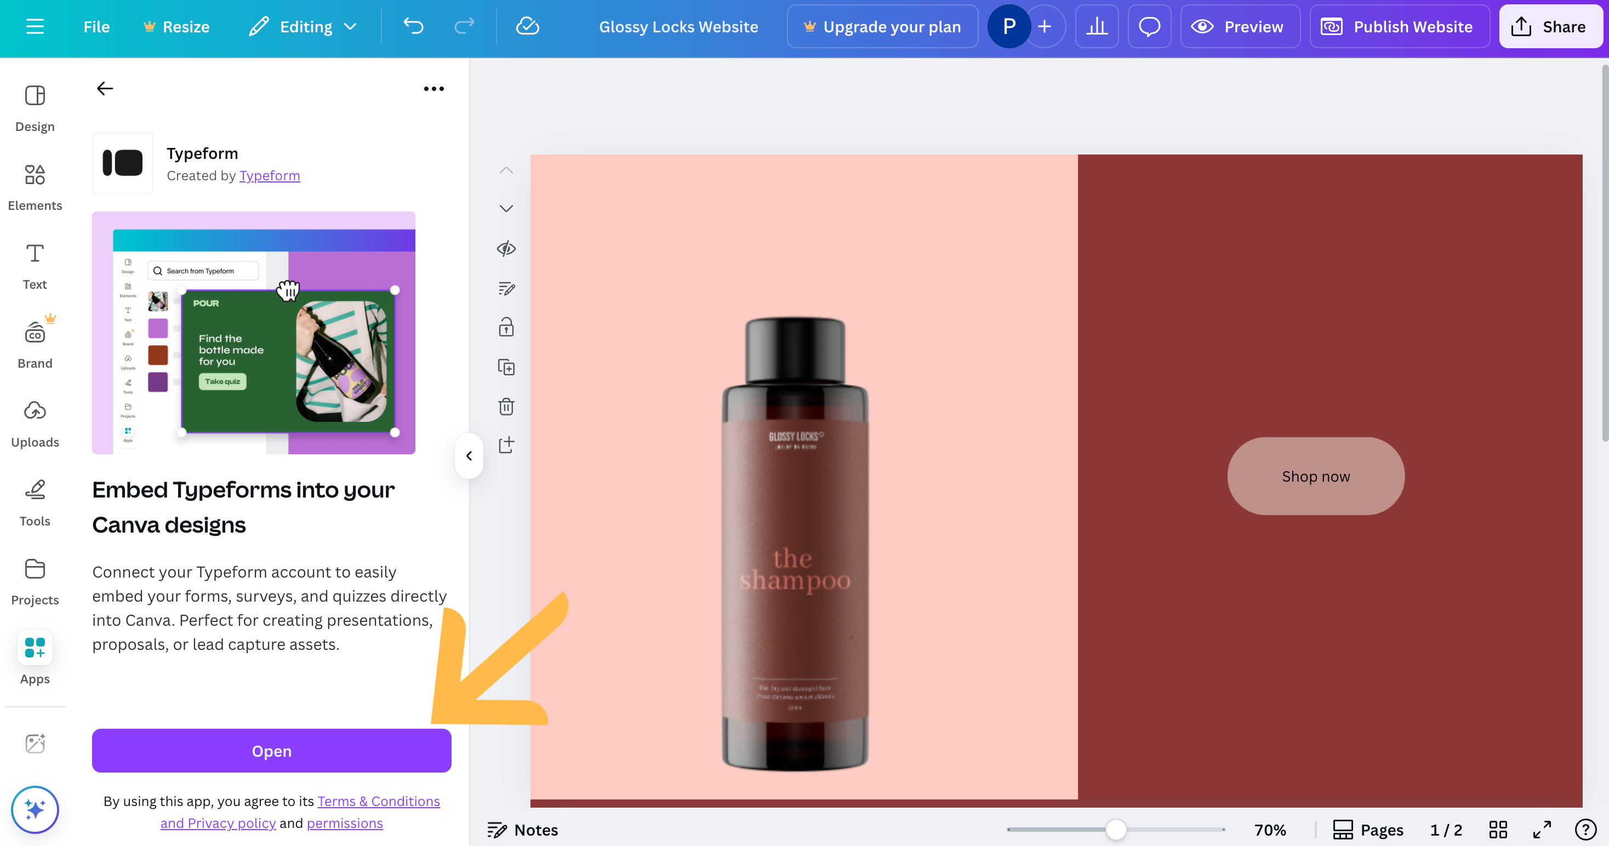Image resolution: width=1609 pixels, height=846 pixels.
Task: Add a new page icon
Action: (506, 444)
